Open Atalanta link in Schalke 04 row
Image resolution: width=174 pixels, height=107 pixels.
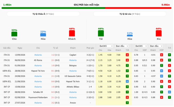[x=73, y=92]
